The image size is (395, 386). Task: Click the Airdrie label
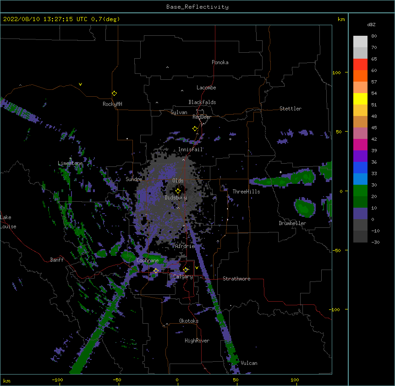(185, 246)
